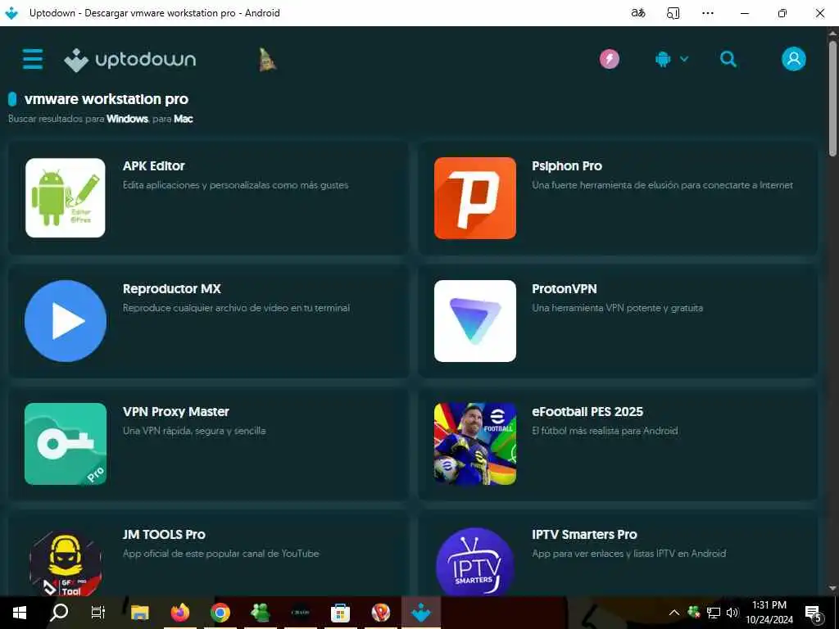Click 'Una herramienta VPN potente y gratuita'
Image resolution: width=839 pixels, height=629 pixels.
point(618,308)
